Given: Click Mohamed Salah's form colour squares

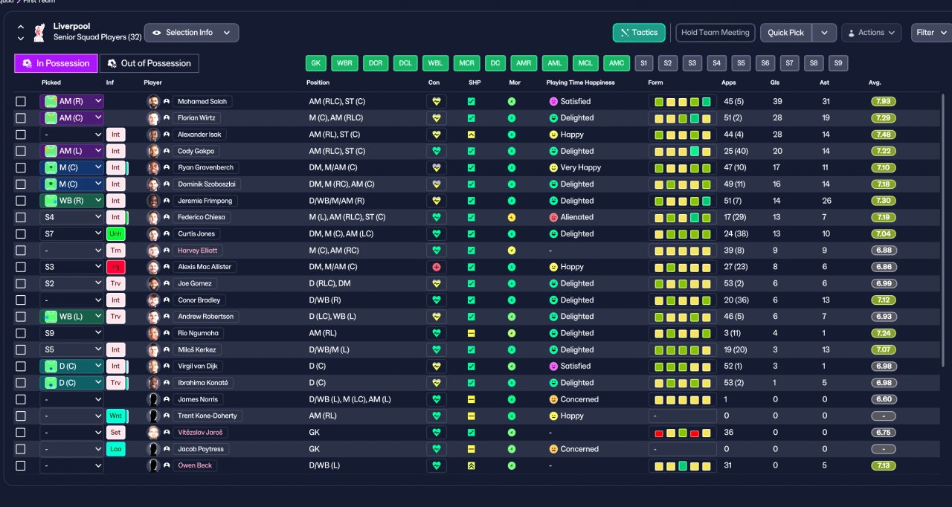Looking at the screenshot, I should (682, 101).
